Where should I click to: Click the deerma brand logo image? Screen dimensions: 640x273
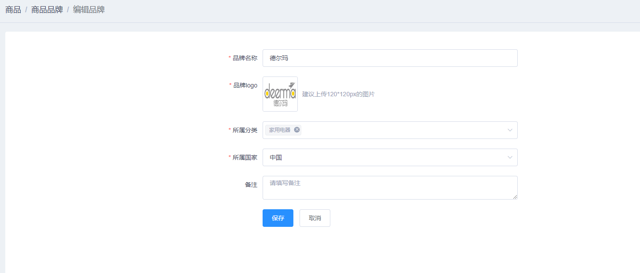(x=280, y=94)
